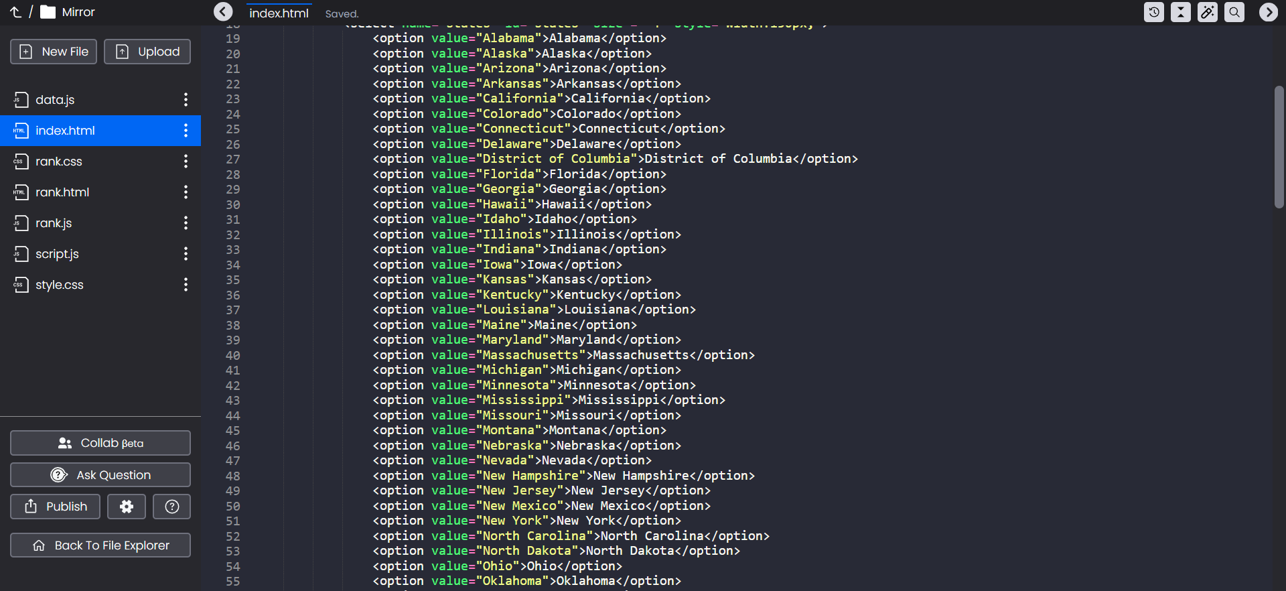The width and height of the screenshot is (1286, 591).
Task: Click the editor vertical scrollbar thumb
Action: (x=1279, y=147)
